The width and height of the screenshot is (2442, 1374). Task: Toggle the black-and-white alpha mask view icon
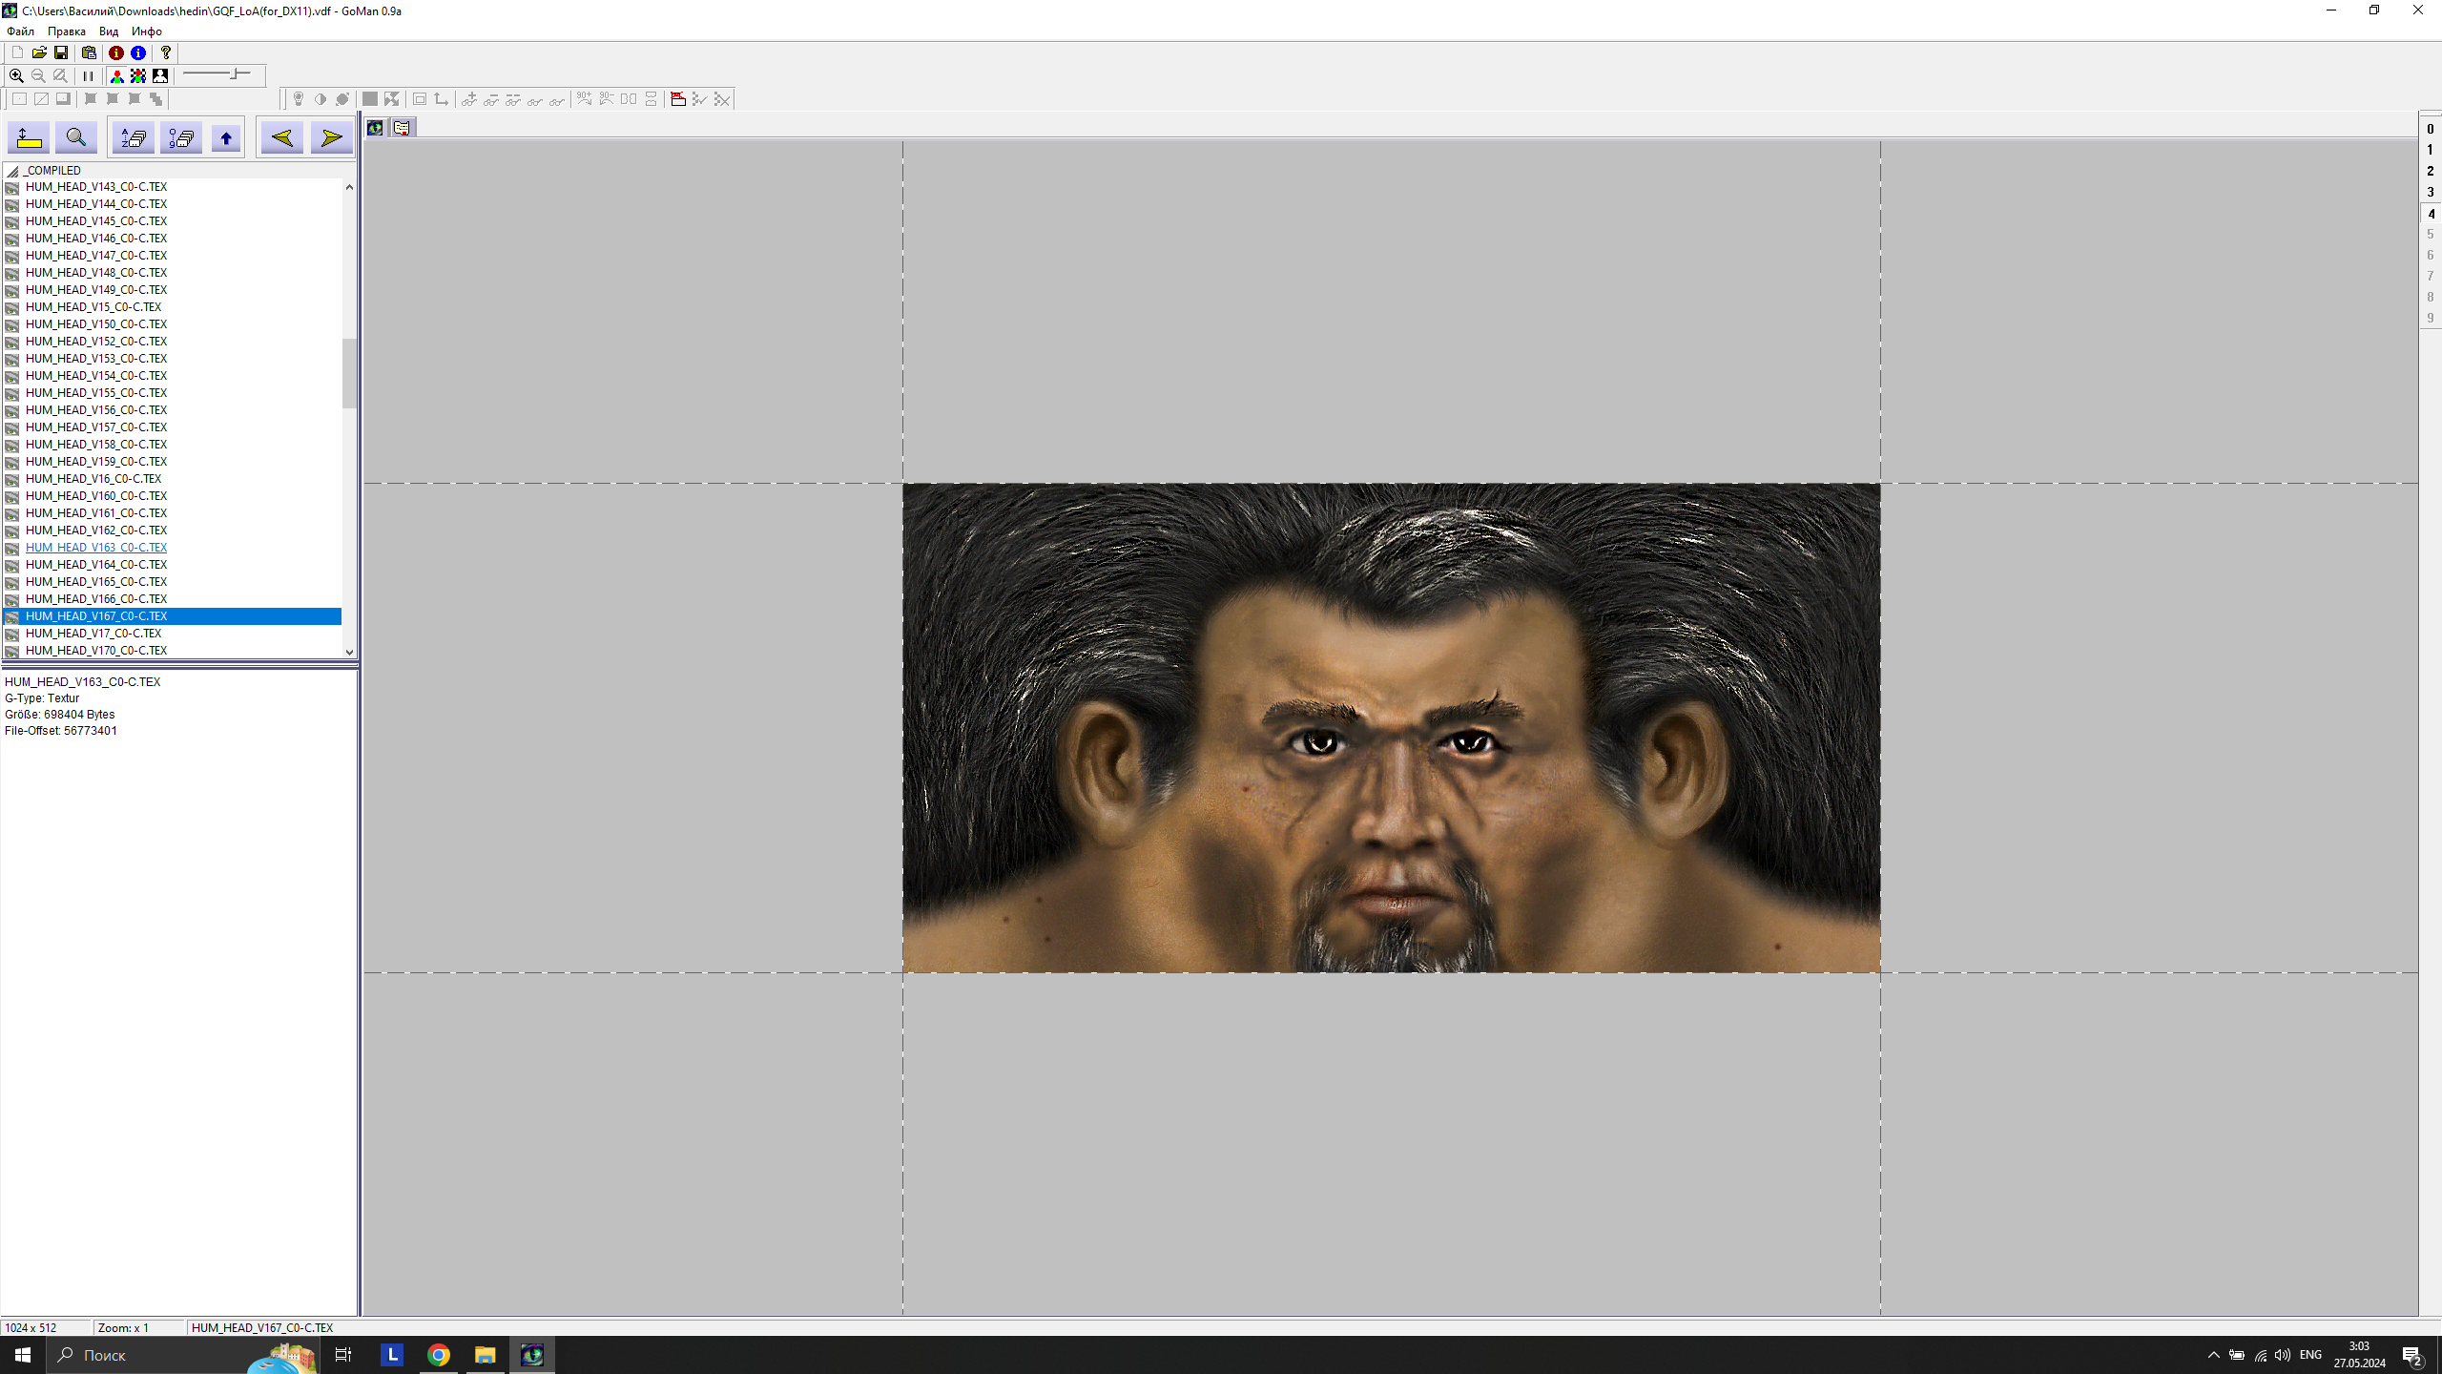[160, 75]
